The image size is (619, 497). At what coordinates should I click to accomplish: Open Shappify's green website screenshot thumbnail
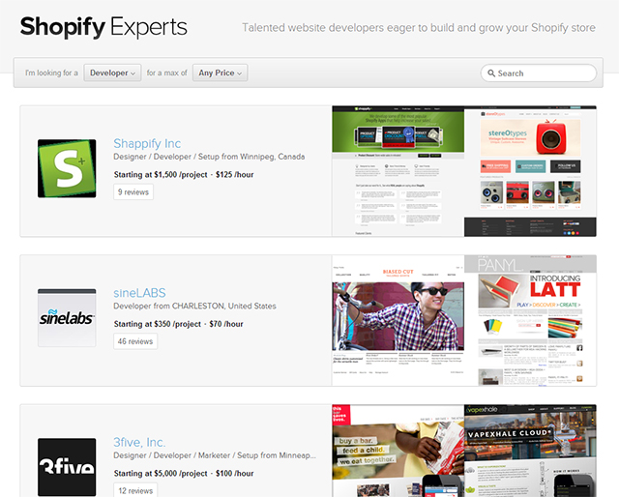click(398, 171)
